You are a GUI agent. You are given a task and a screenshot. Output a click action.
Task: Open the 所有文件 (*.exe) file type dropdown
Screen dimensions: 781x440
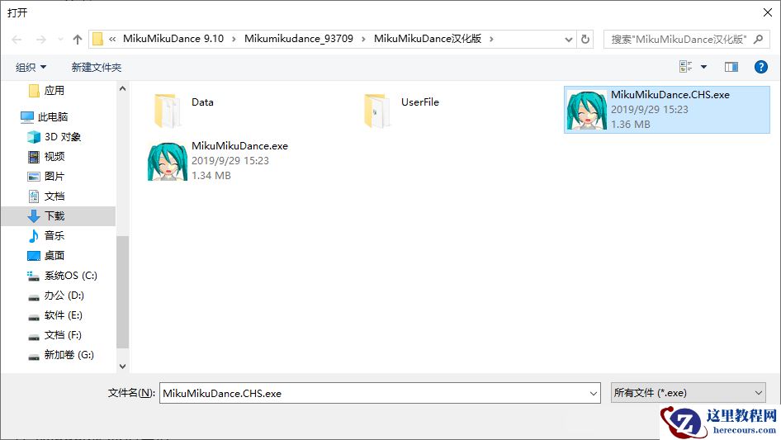pyautogui.click(x=688, y=393)
